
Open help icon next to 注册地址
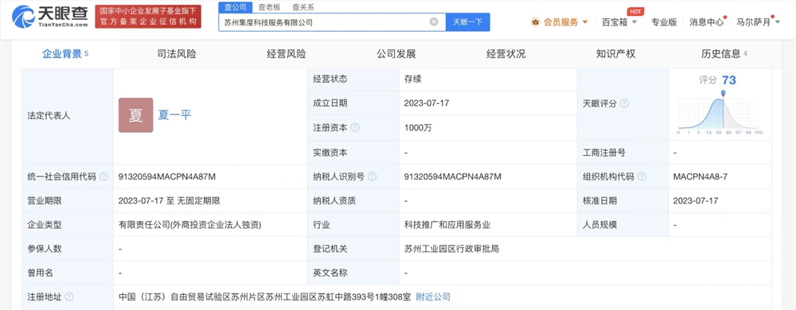(x=69, y=296)
